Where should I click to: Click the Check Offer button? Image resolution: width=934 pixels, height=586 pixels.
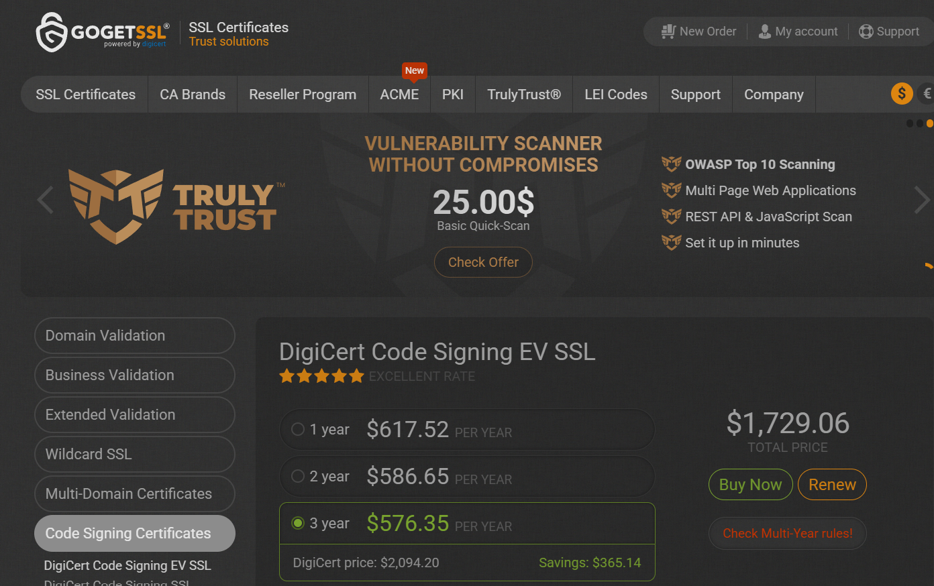pyautogui.click(x=483, y=262)
